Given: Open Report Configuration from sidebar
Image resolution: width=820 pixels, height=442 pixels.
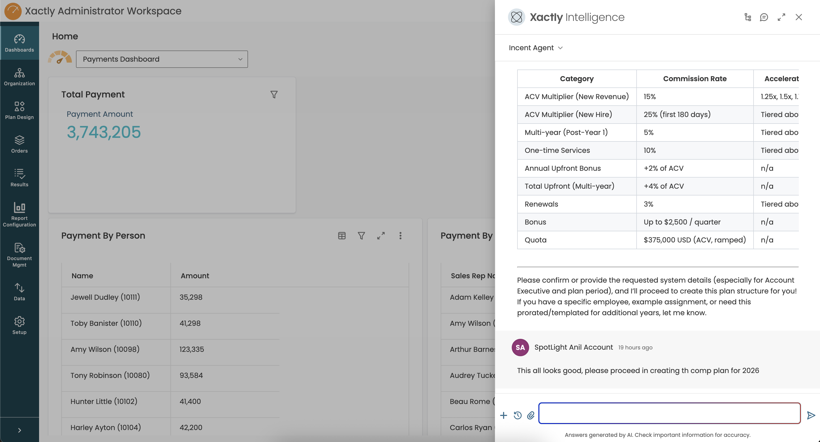Looking at the screenshot, I should click(x=20, y=214).
